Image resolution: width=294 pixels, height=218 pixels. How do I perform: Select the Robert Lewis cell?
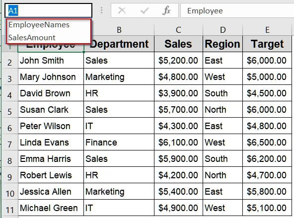[x=51, y=175]
